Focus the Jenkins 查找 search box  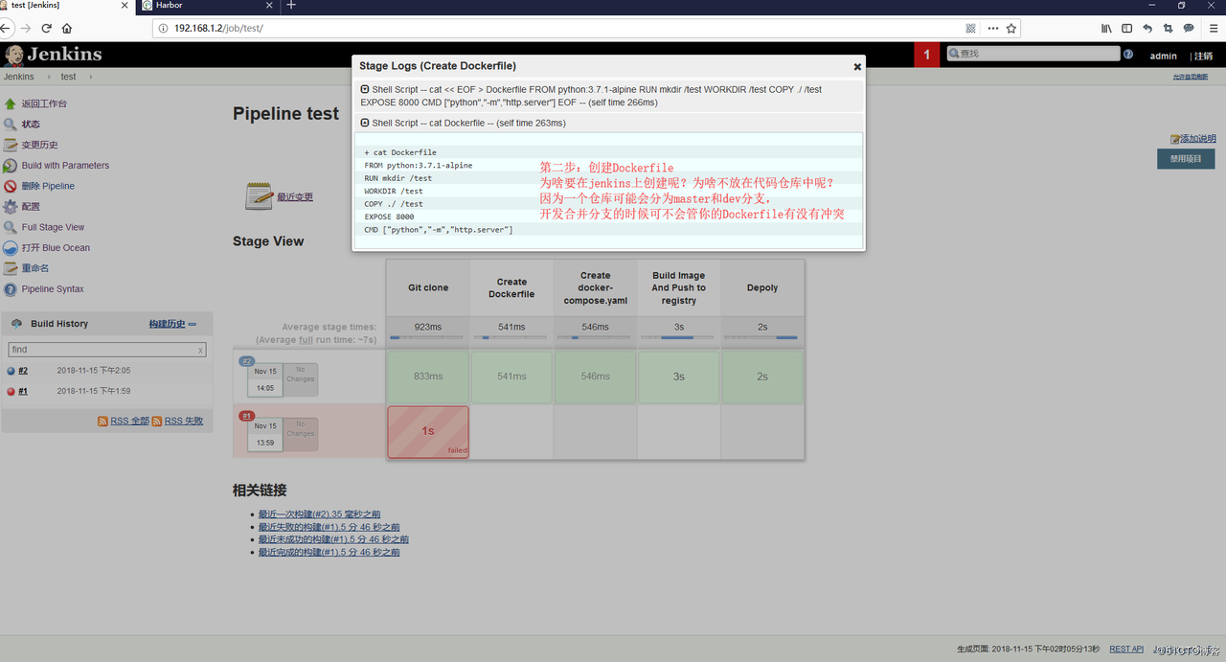(1033, 54)
